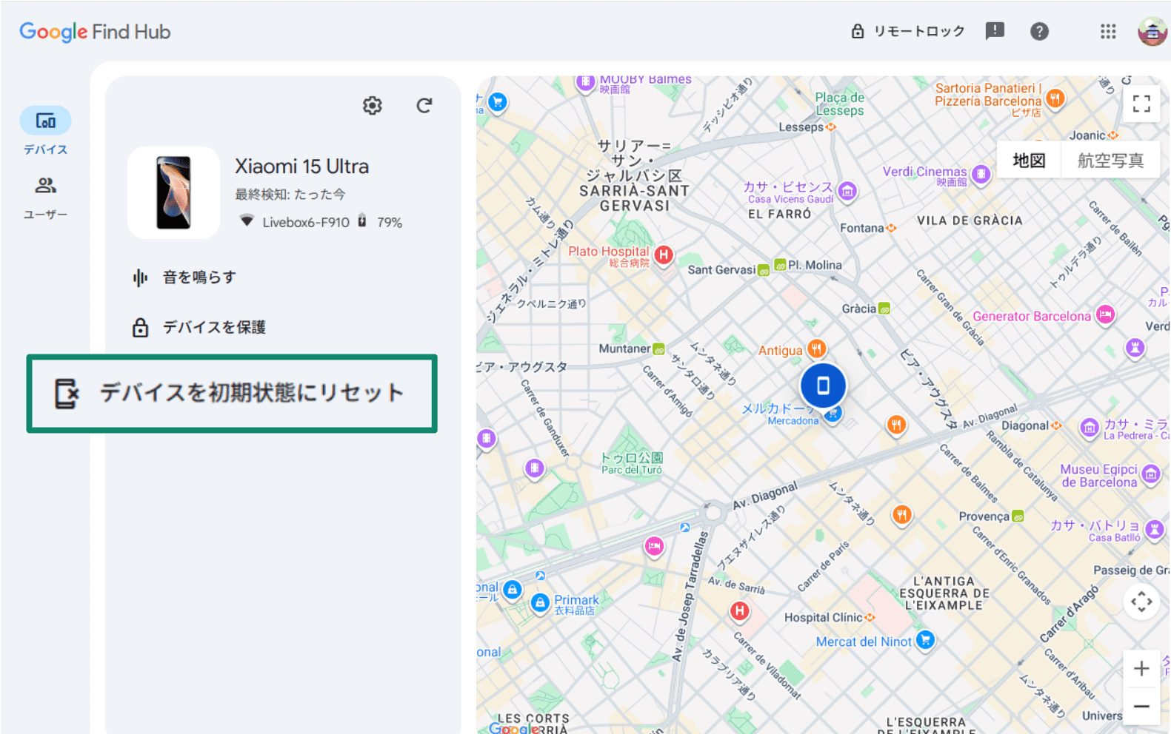
Task: Click Verdi Cinemas marker icon
Action: pyautogui.click(x=981, y=174)
